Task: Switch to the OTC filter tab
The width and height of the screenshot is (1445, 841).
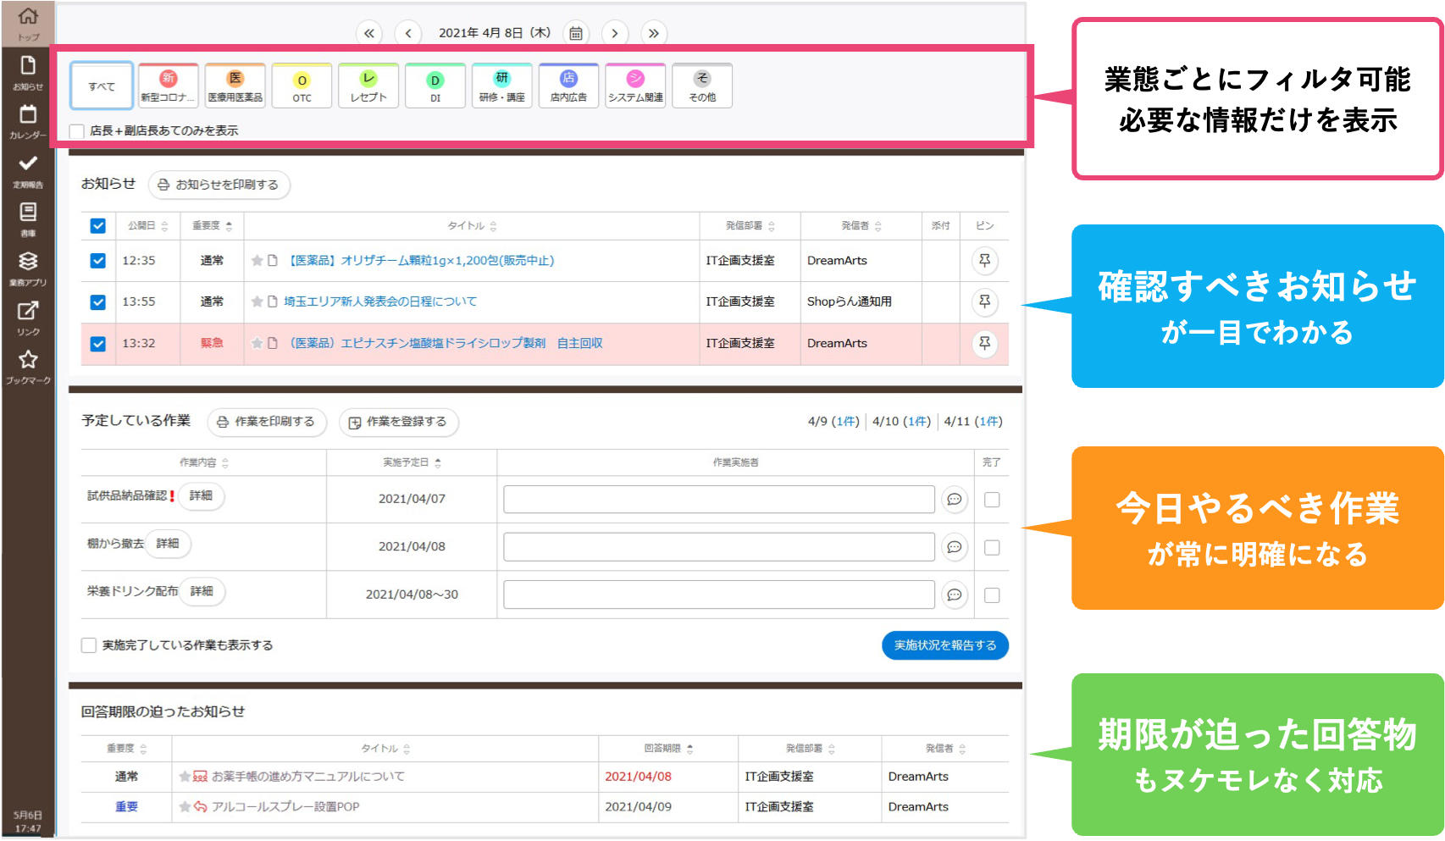Action: click(302, 85)
